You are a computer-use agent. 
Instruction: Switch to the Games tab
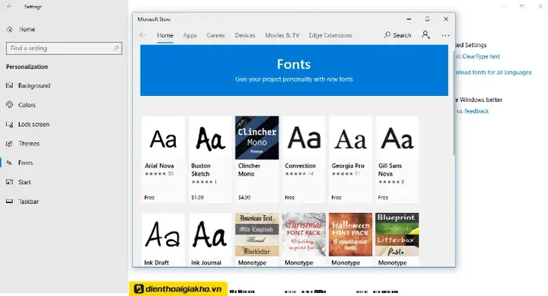pyautogui.click(x=215, y=35)
